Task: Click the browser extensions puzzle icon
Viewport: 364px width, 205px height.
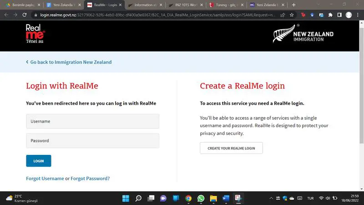Action: point(330,15)
